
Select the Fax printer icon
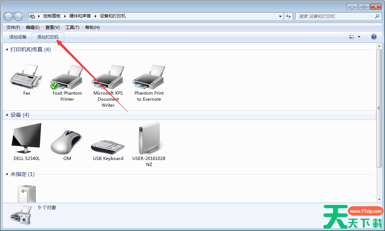(x=26, y=77)
